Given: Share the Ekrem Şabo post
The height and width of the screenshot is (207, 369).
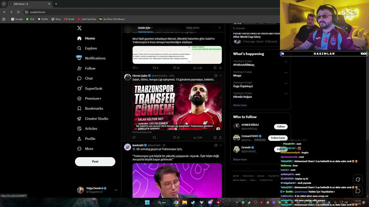Looking at the screenshot, I should [x=220, y=137].
